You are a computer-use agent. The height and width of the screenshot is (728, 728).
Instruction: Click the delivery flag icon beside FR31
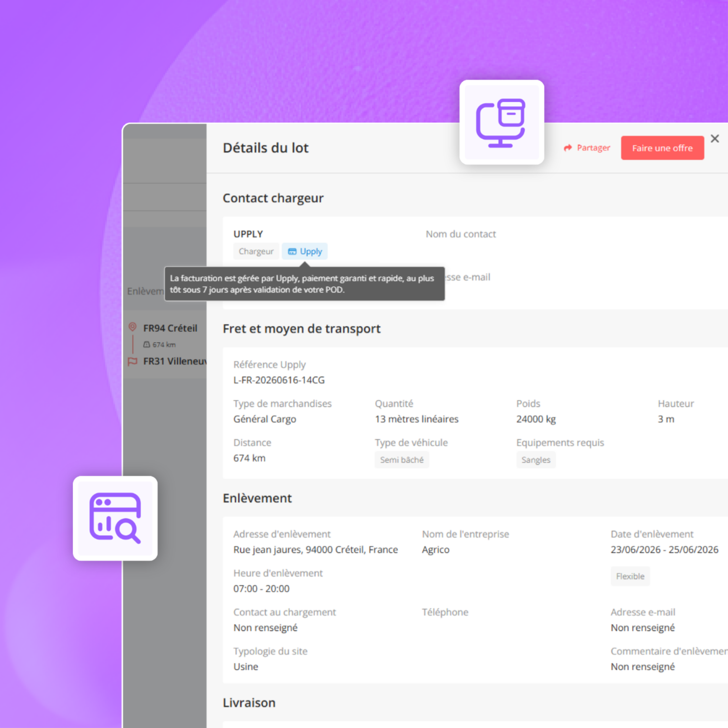133,361
